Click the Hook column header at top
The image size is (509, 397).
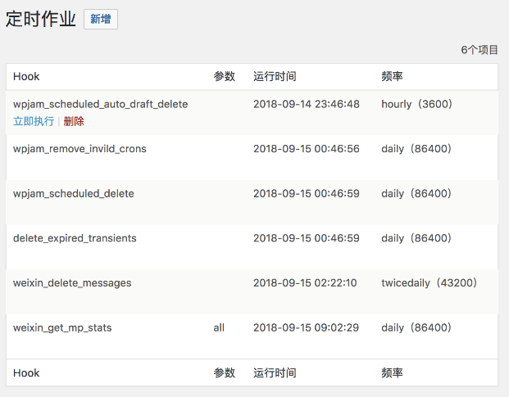click(x=26, y=77)
